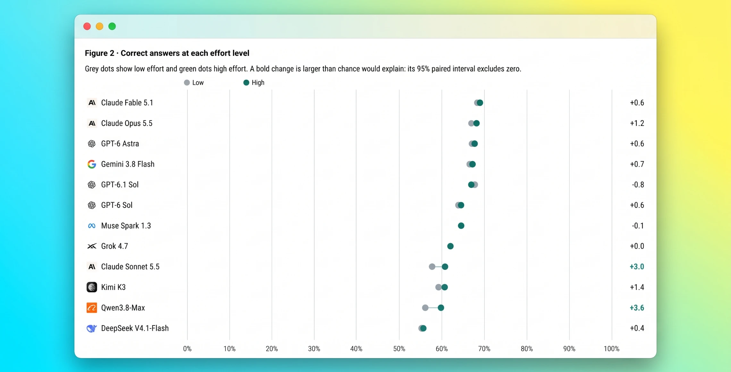Screen dimensions: 731x372
Task: Click the green high-effort dot for Claude Sonnet 5.5
Action: click(445, 267)
